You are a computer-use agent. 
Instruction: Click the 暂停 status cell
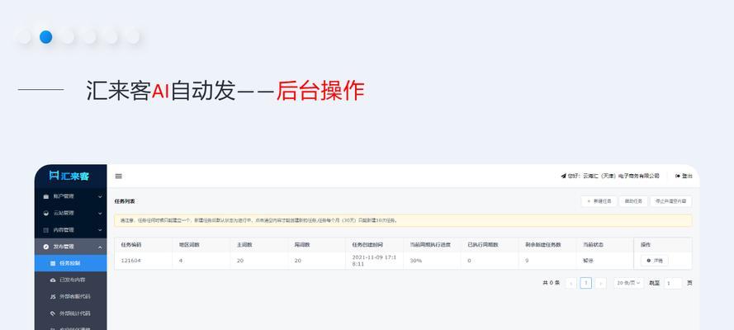[588, 261]
